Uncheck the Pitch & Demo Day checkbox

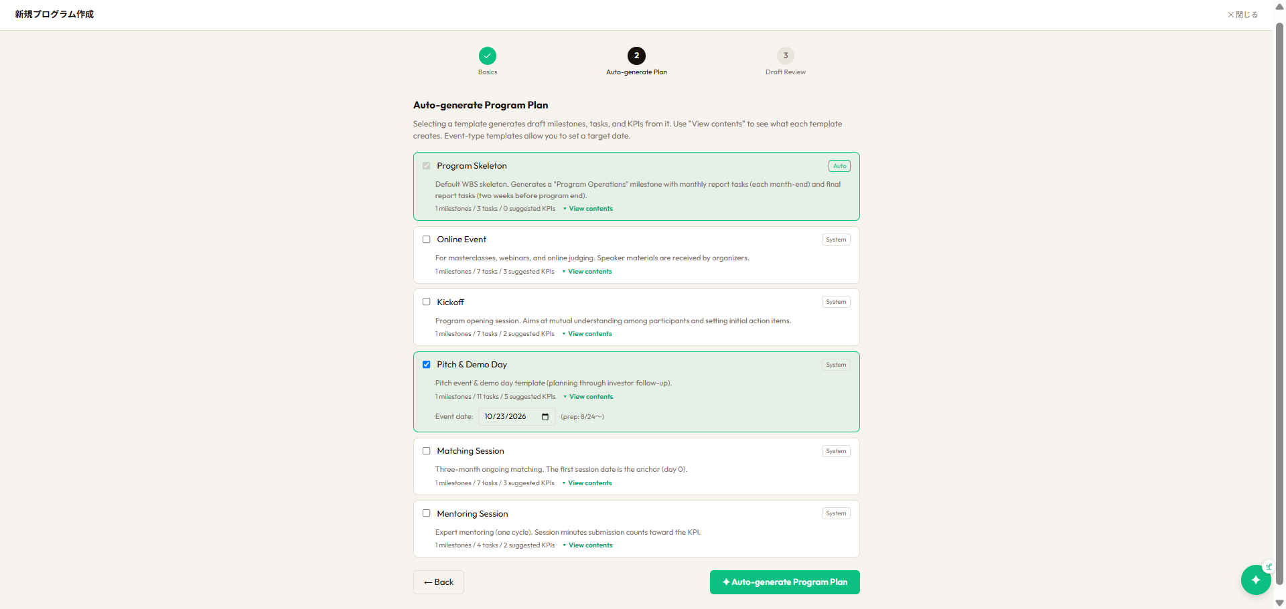426,365
